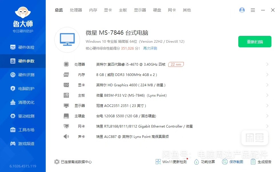The image size is (280, 172).
Task: Expand the 网卡 row chevron
Action: (x=267, y=126)
